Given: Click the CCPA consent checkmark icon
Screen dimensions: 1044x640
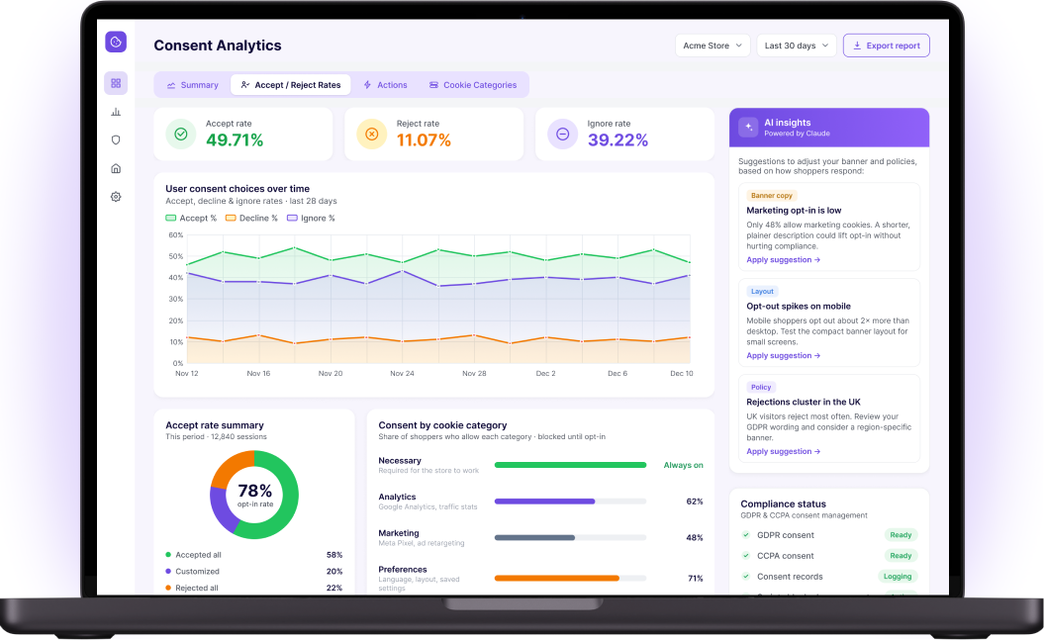Looking at the screenshot, I should coord(745,556).
